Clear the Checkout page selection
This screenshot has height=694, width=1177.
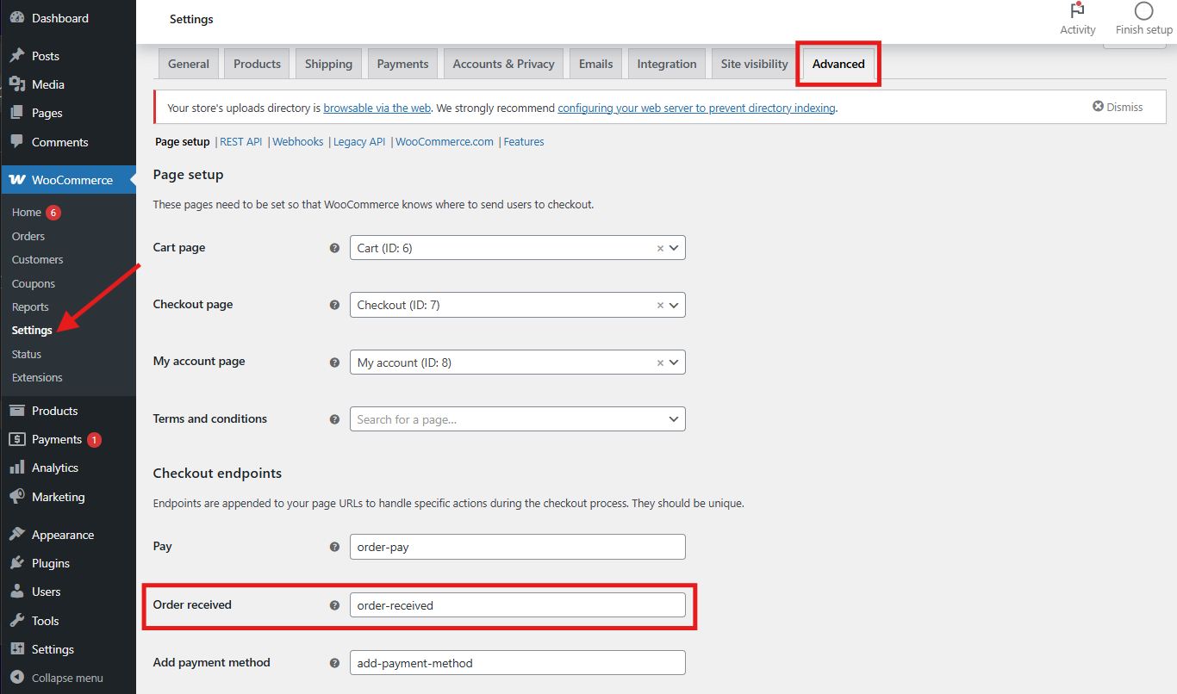[661, 305]
